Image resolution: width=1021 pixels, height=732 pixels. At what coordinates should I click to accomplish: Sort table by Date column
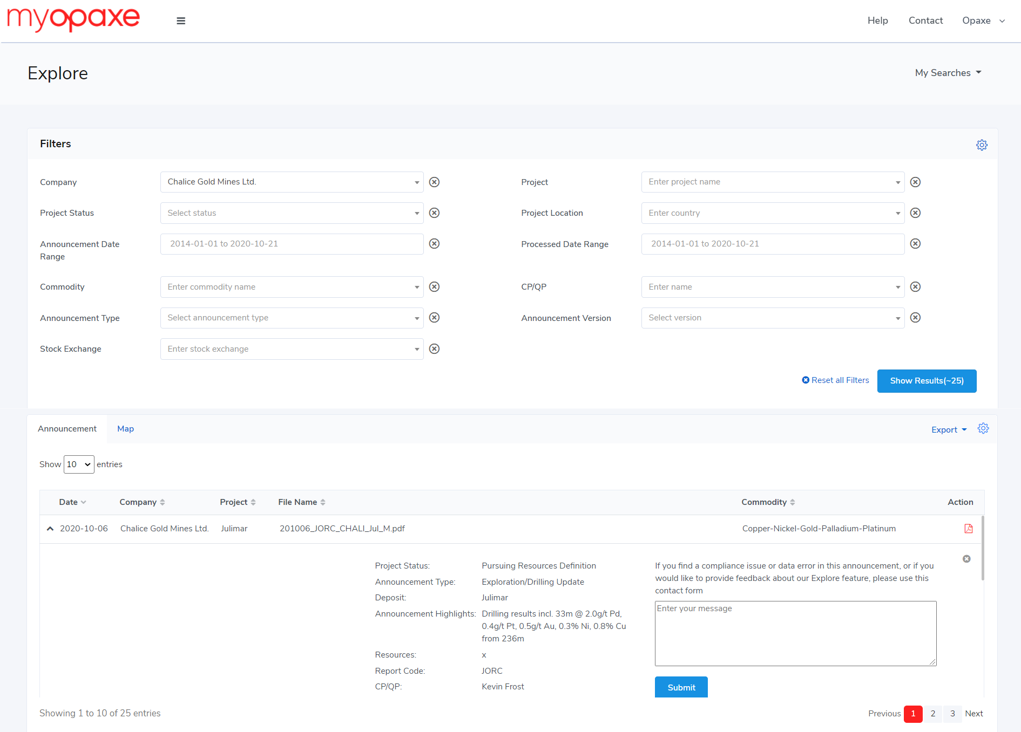(x=72, y=502)
